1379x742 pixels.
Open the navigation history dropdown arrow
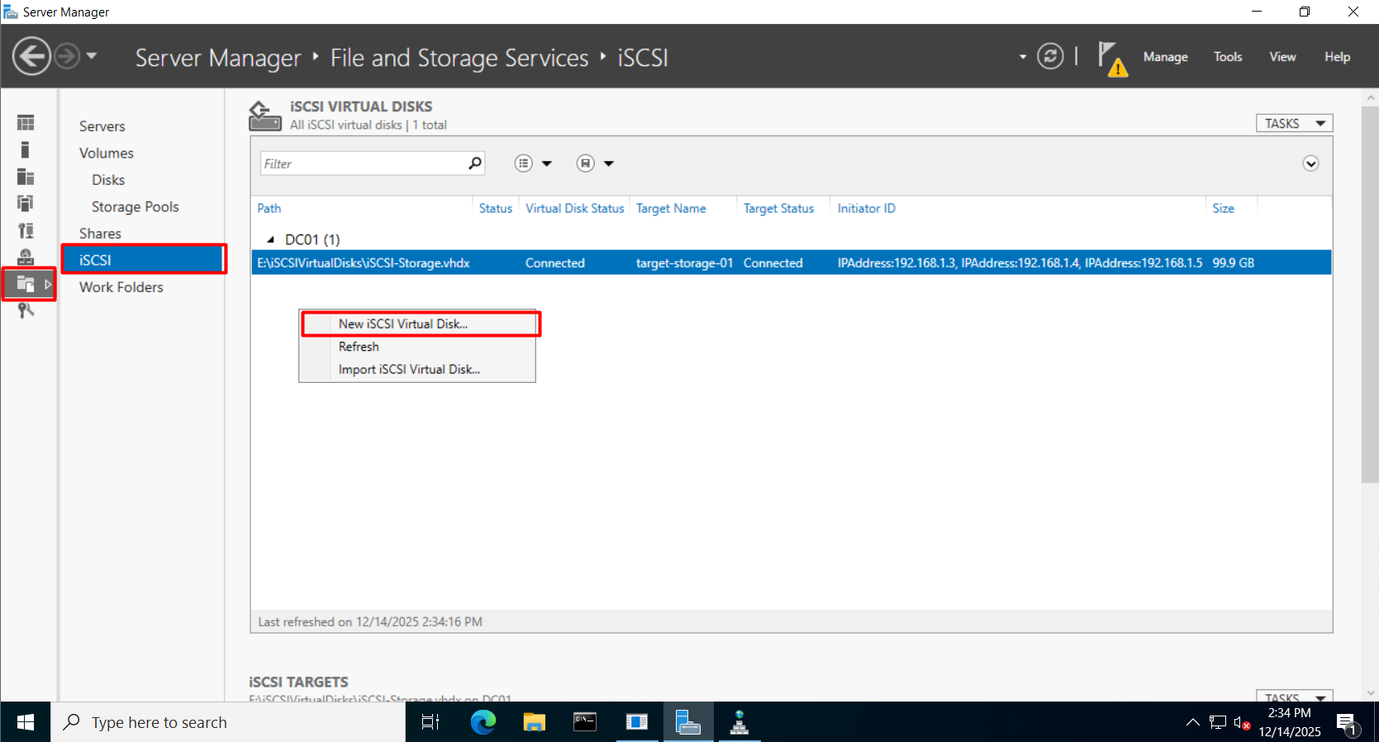pyautogui.click(x=92, y=56)
